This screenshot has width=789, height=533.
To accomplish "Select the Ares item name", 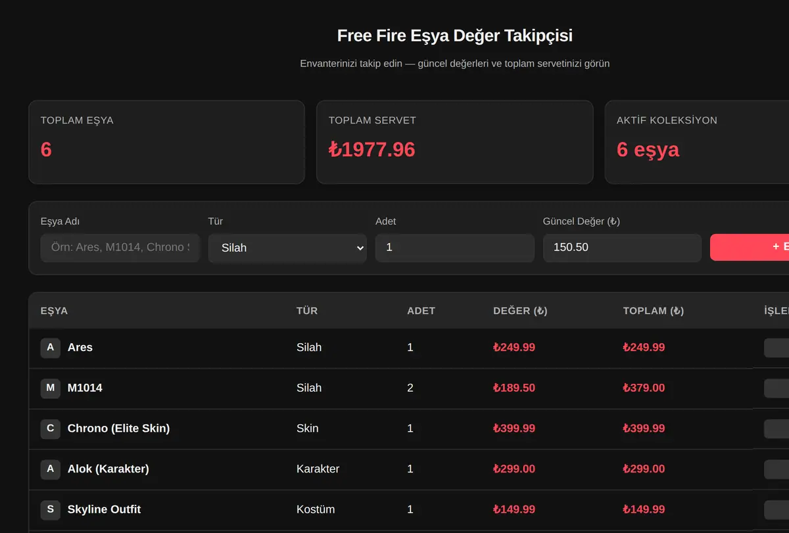I will click(x=80, y=348).
